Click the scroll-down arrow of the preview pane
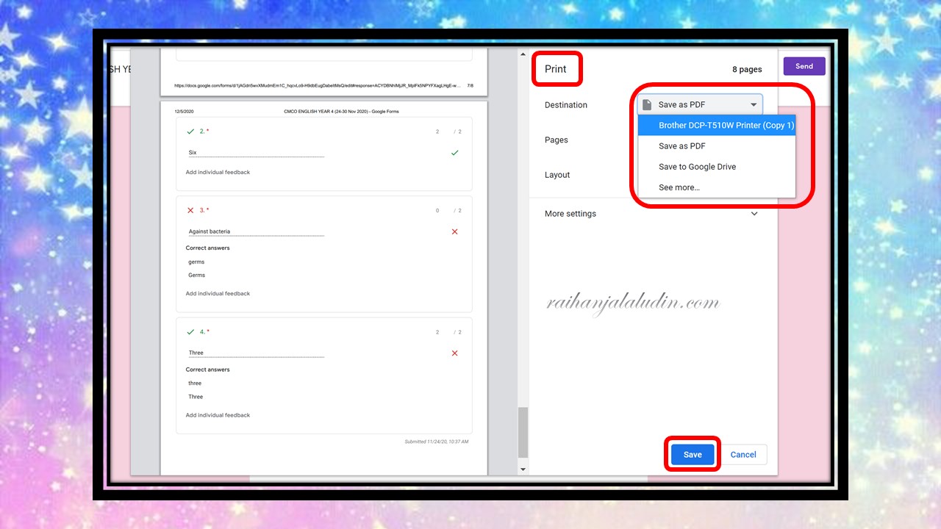 523,468
